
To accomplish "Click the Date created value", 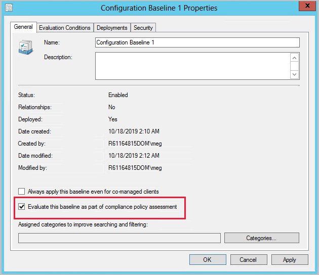I will pos(134,131).
